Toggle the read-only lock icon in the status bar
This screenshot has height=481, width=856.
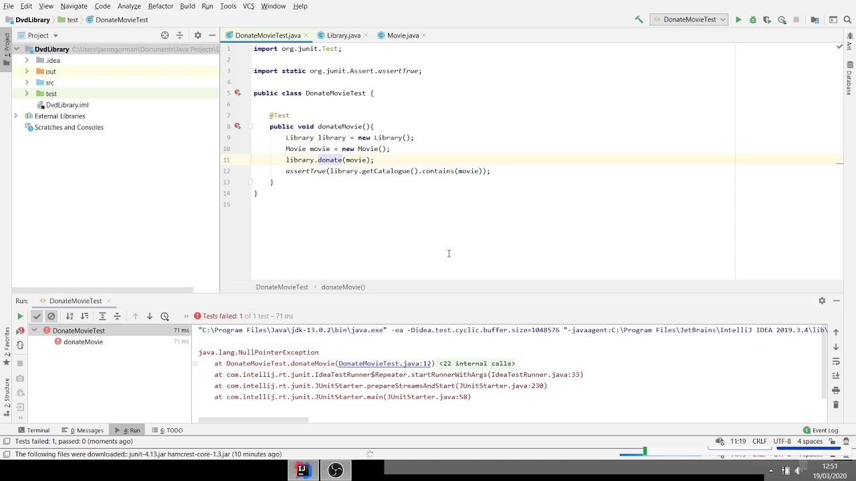(833, 442)
